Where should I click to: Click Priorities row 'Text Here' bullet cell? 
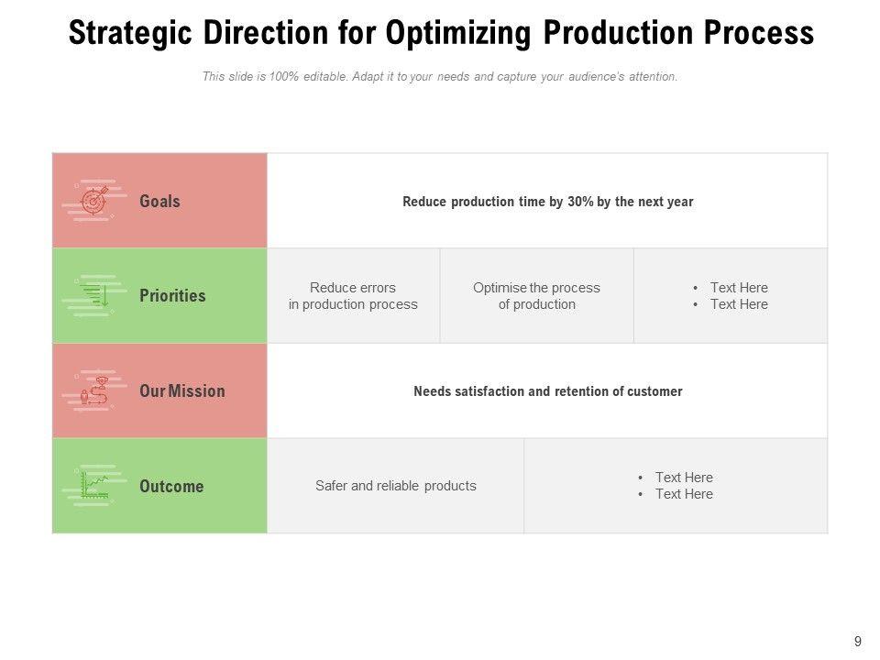coord(731,296)
